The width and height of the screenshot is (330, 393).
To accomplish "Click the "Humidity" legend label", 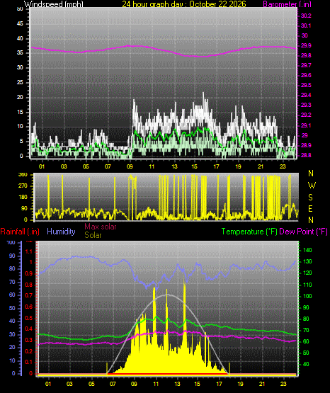I will pos(61,232).
